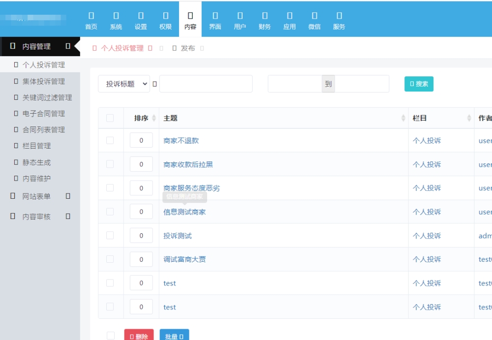Screen dimensions: 492x340
Task: Open 合同列表管理 in the sidebar
Action: click(x=40, y=130)
